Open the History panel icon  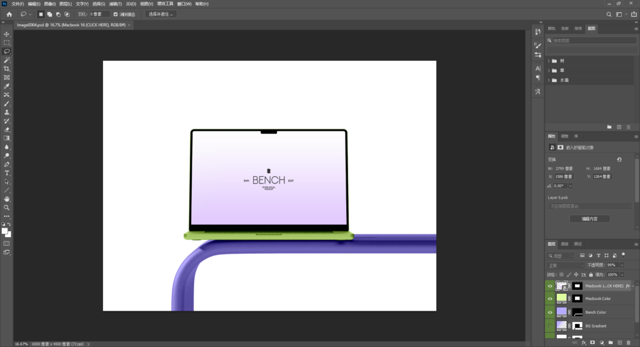click(x=537, y=31)
